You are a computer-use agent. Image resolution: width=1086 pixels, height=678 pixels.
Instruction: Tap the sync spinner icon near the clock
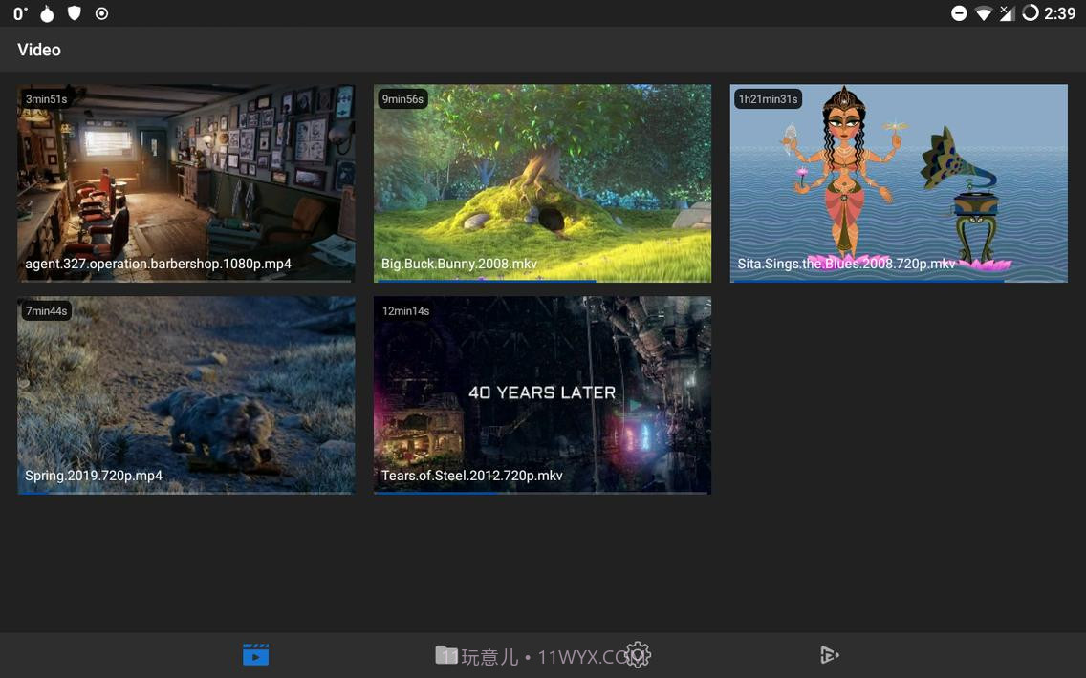point(1031,13)
